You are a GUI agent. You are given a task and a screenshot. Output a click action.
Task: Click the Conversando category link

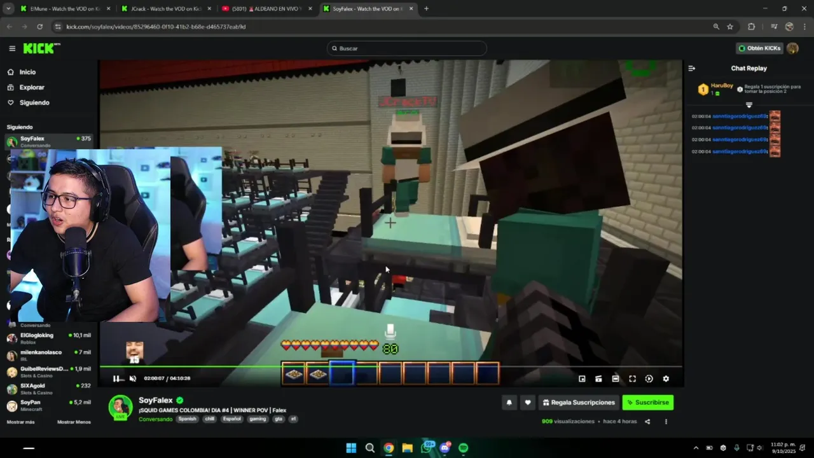(x=155, y=419)
